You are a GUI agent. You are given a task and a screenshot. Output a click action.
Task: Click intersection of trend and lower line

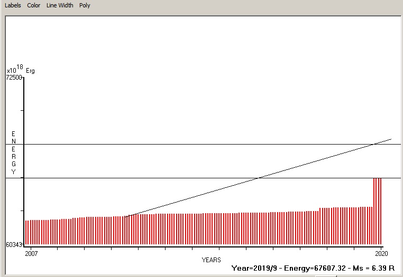(260, 178)
